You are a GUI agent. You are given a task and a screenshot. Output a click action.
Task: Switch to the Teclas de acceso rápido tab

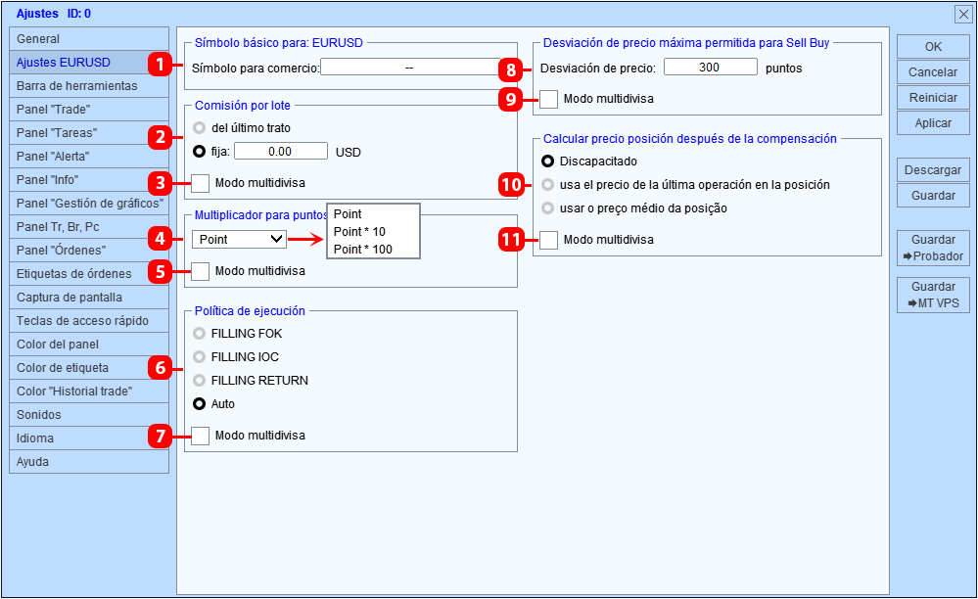click(89, 321)
